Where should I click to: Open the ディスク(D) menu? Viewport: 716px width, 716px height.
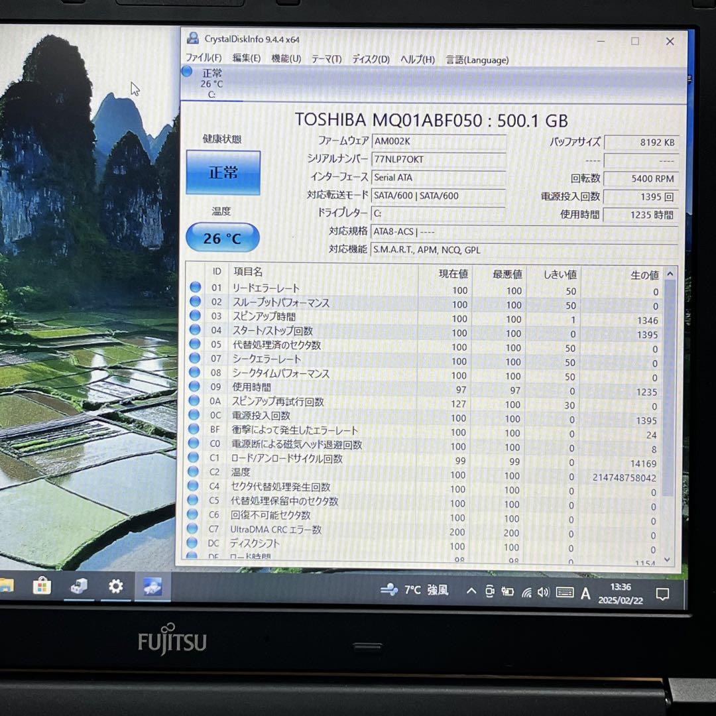click(371, 60)
